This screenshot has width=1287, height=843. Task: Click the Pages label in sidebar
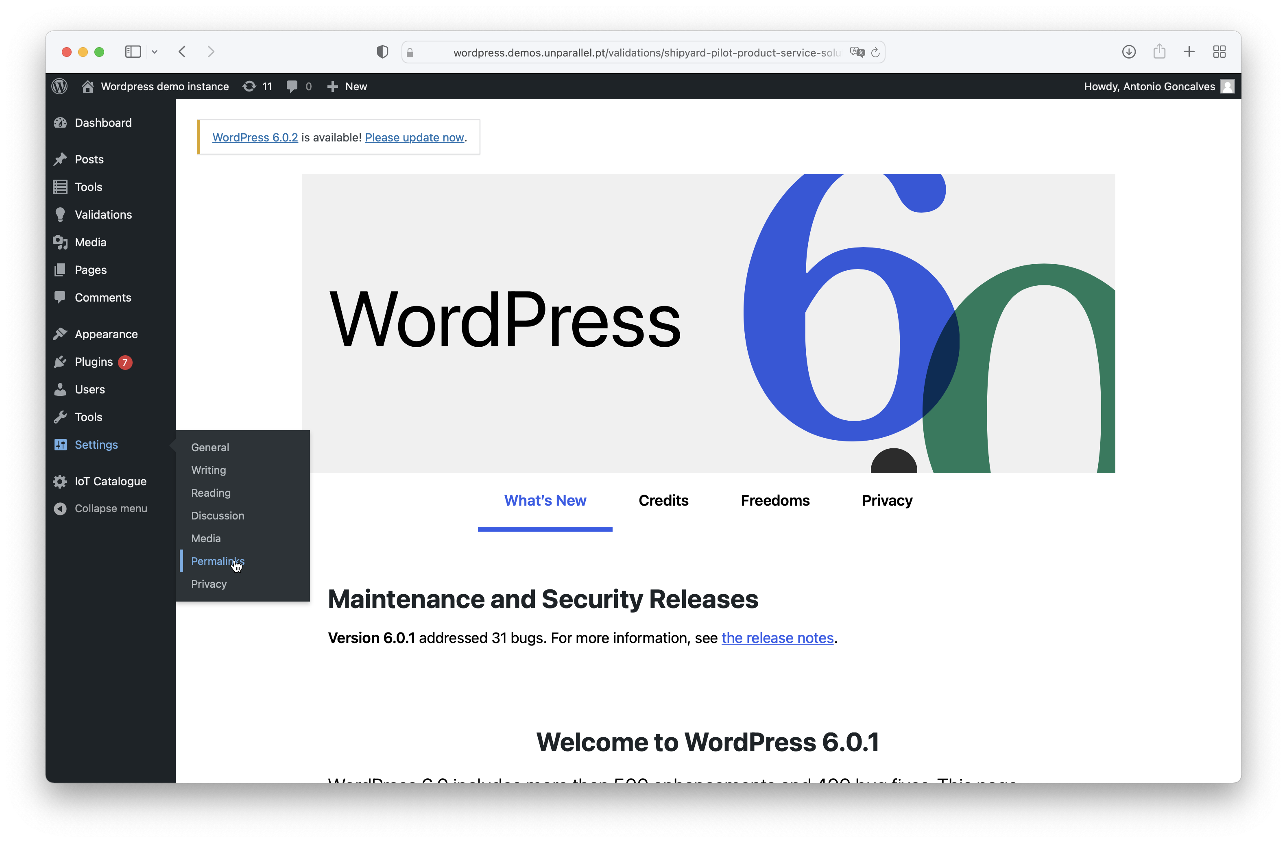coord(91,269)
